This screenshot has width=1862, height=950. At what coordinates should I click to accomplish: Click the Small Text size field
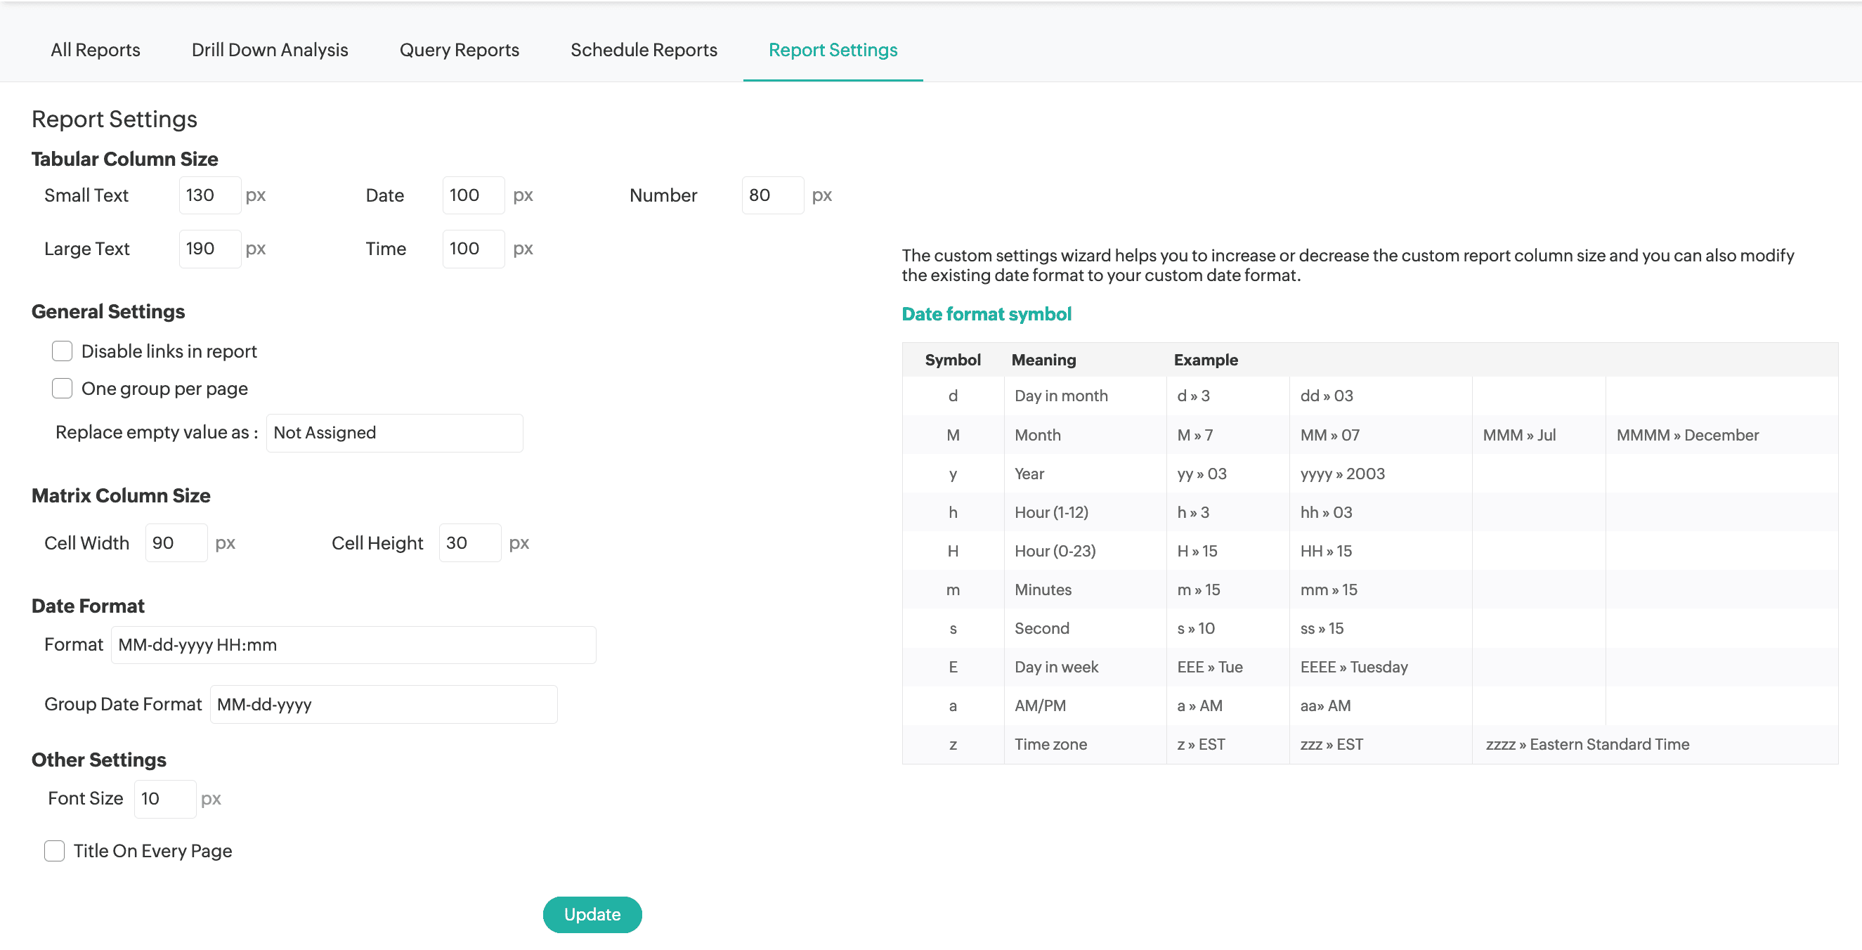click(x=209, y=195)
